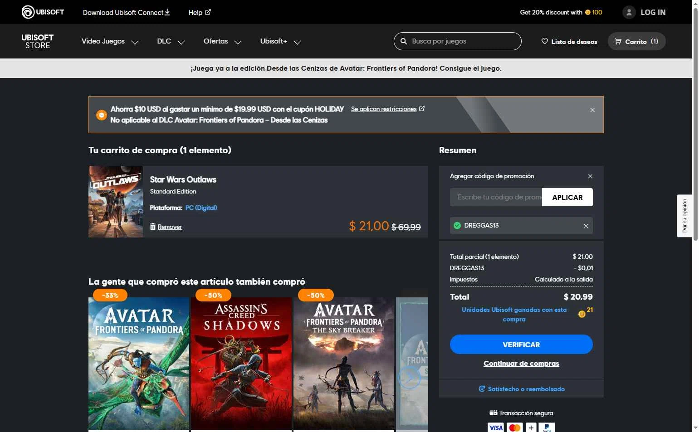Screen dimensions: 699x432
Task: Open the Star Wars Outlaws title
Action: [183, 180]
